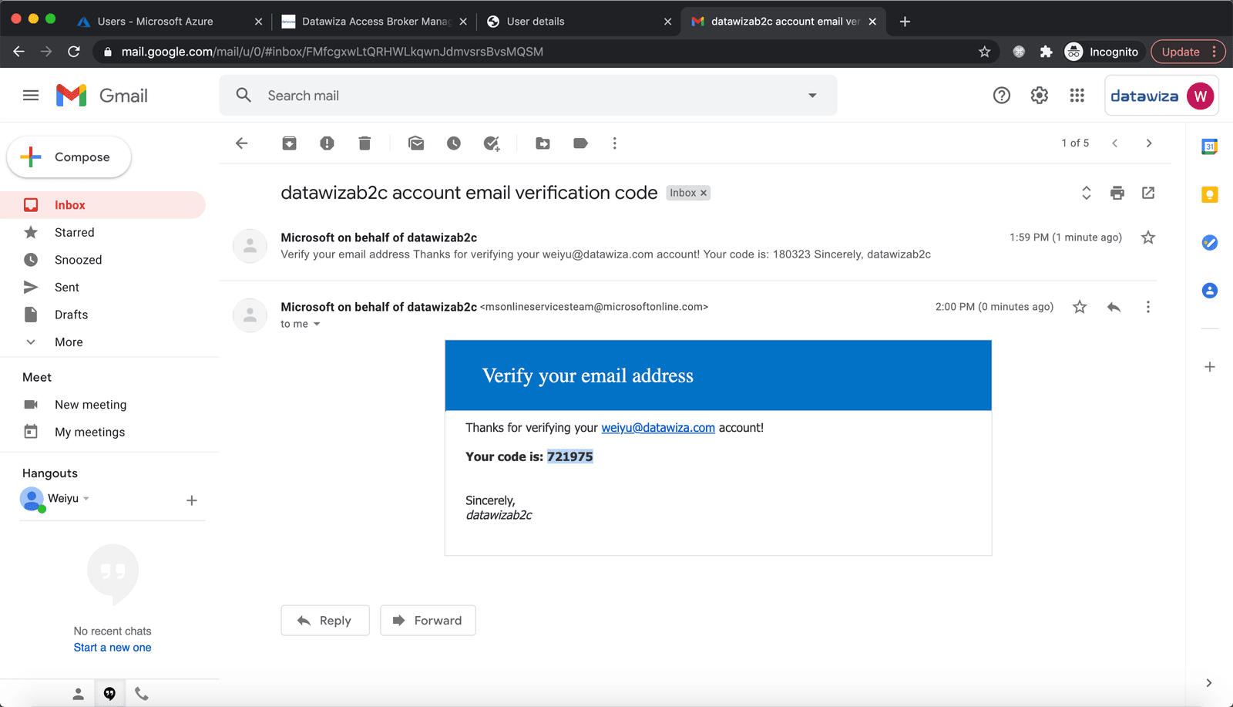Open More menu for 2:00 PM message

pos(1148,307)
